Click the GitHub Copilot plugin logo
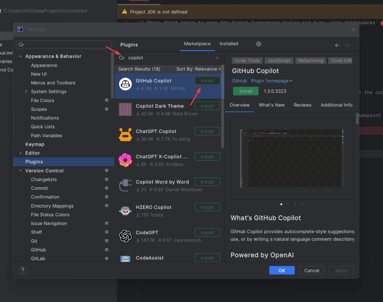Image resolution: width=383 pixels, height=302 pixels. click(x=125, y=84)
